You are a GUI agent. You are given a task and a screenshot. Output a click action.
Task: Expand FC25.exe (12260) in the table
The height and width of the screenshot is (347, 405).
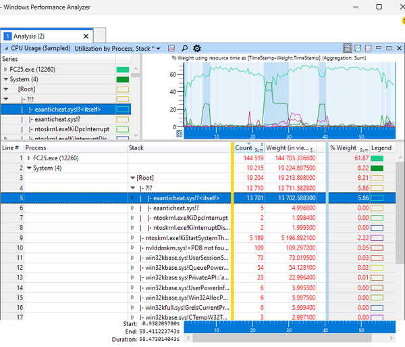coord(28,158)
